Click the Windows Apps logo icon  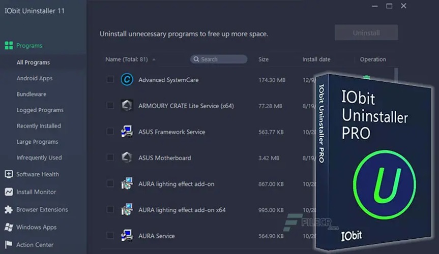[9, 227]
